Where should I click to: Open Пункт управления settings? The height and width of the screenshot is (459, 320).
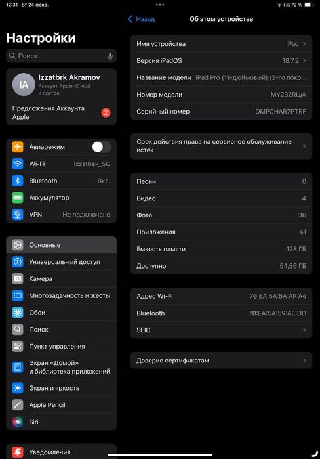pos(62,347)
